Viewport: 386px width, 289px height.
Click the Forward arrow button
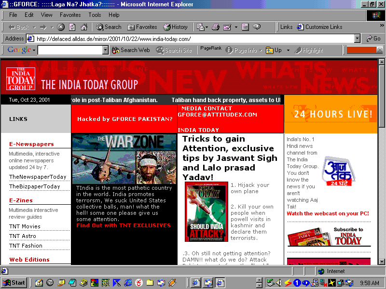43,27
